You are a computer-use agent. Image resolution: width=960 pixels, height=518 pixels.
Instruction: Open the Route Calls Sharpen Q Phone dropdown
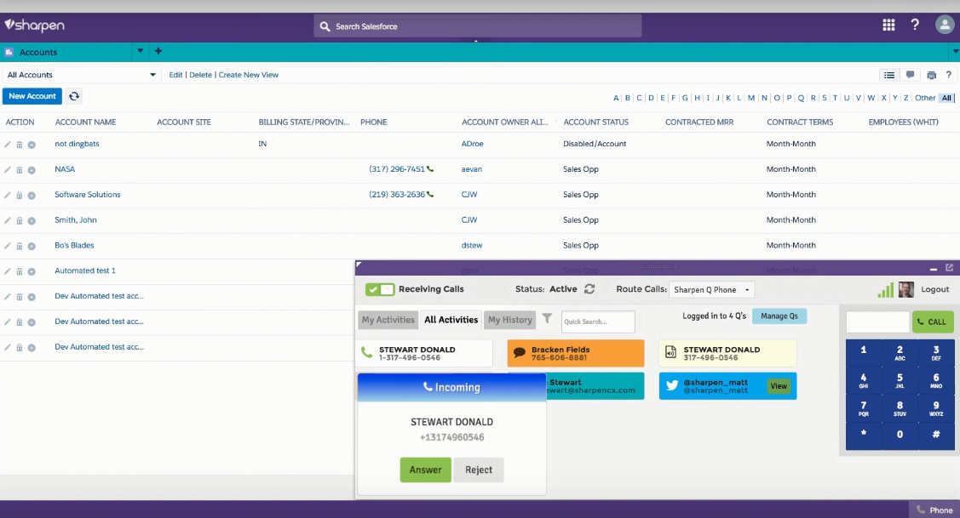[x=711, y=289]
